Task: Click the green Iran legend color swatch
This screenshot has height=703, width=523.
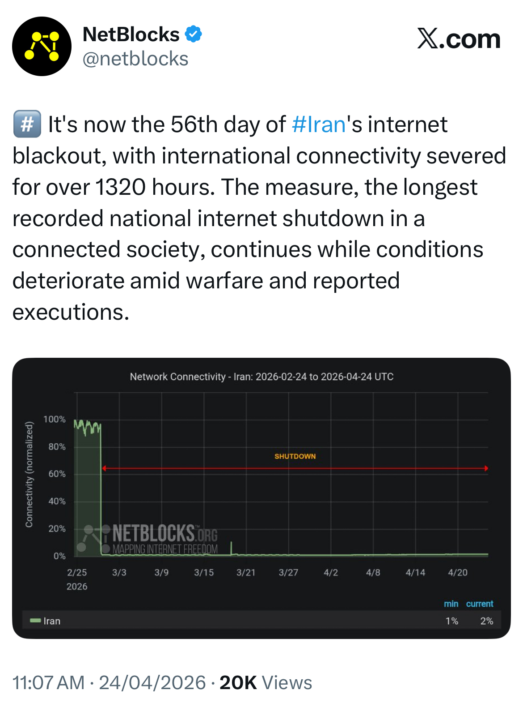Action: click(35, 621)
